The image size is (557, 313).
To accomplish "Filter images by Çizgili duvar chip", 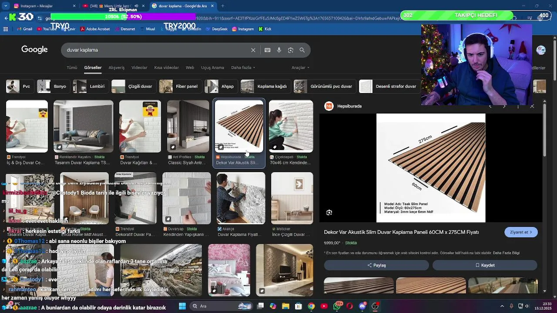I will coord(133,87).
